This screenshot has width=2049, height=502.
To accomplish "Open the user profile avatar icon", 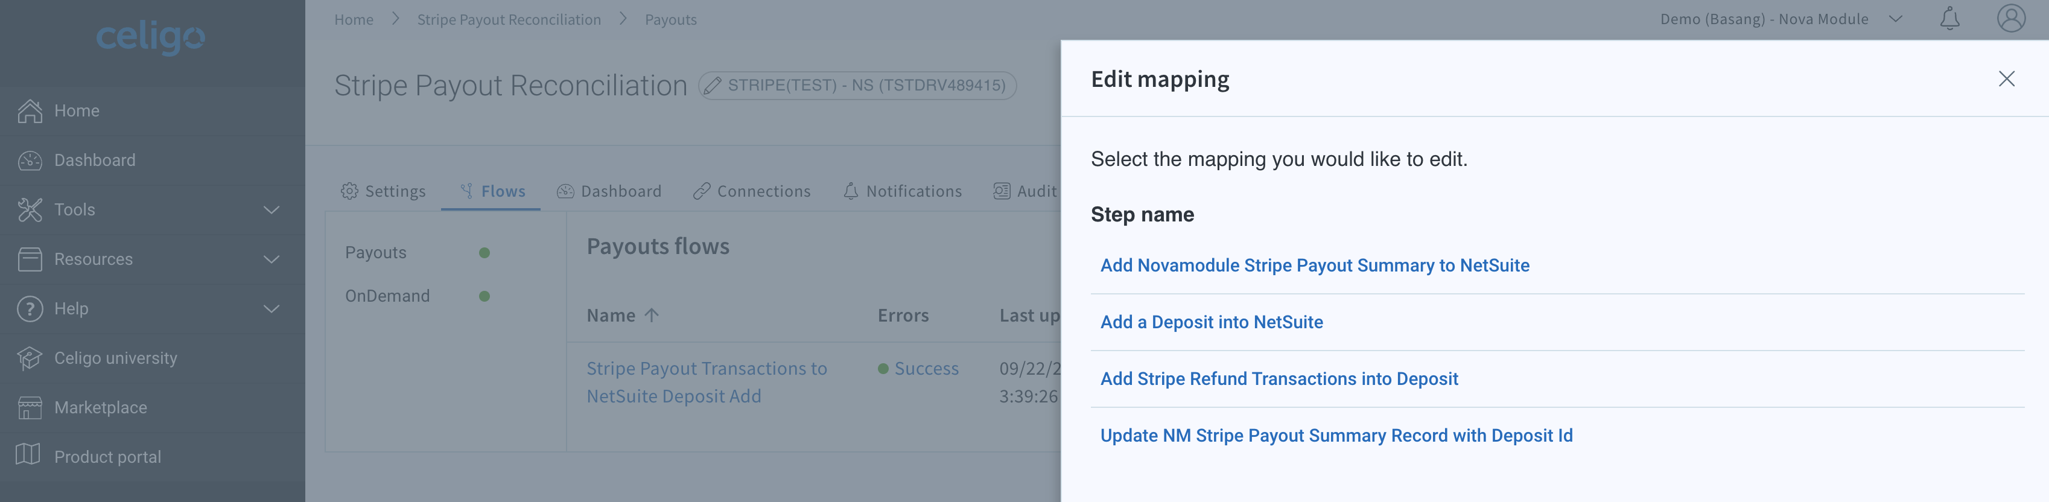I will pos(2011,18).
